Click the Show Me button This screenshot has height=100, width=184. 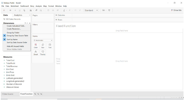pyautogui.click(x=176, y=10)
